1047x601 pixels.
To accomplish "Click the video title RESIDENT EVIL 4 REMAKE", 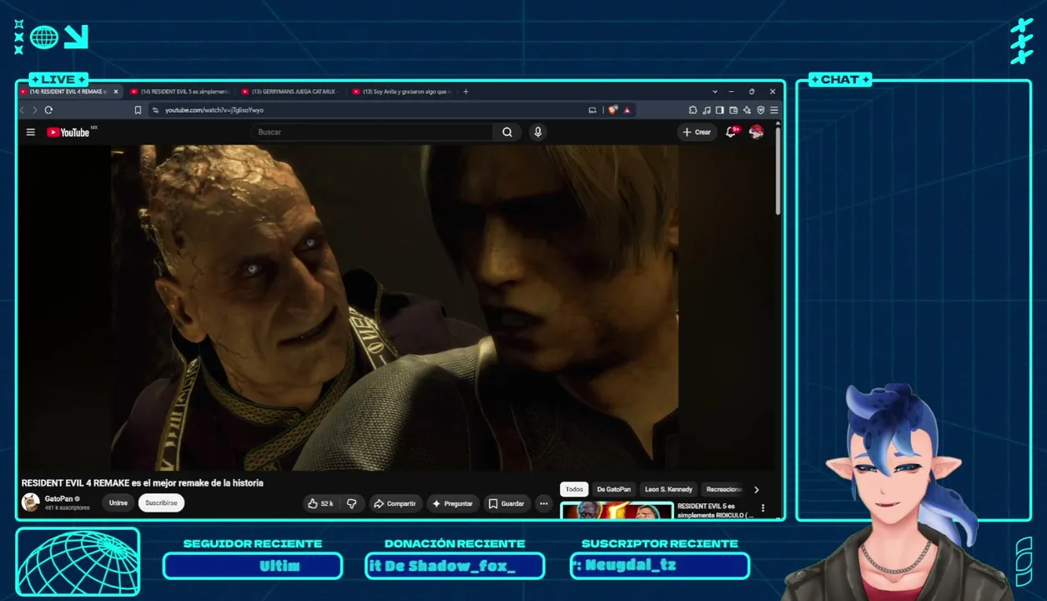I will [143, 483].
